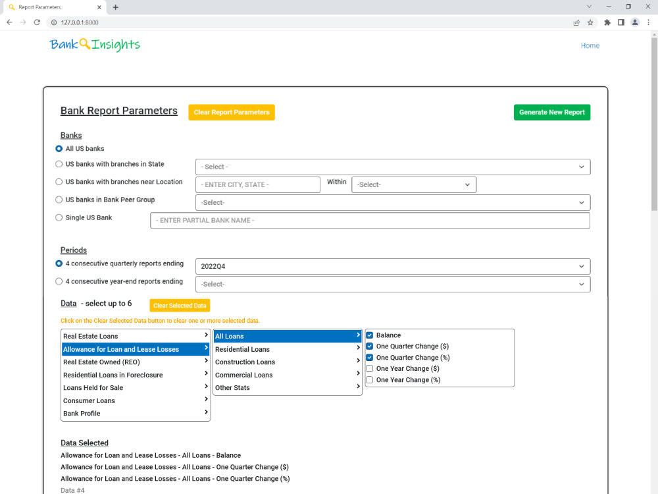Open browser extensions puzzle icon
The width and height of the screenshot is (658, 494).
pyautogui.click(x=607, y=22)
